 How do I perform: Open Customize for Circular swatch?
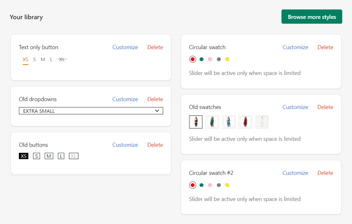(x=295, y=47)
